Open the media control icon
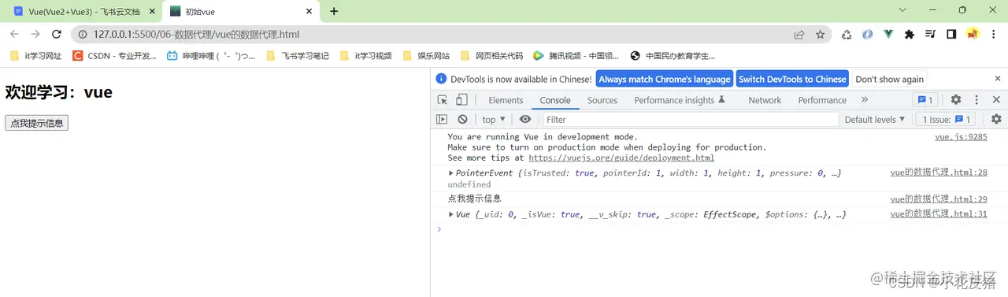 930,34
